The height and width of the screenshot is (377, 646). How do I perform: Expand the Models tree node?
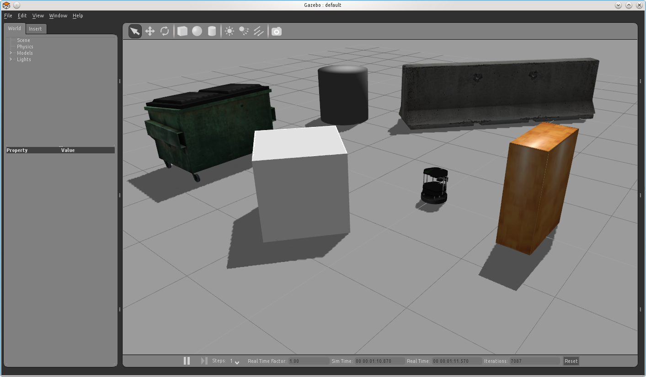tap(11, 53)
